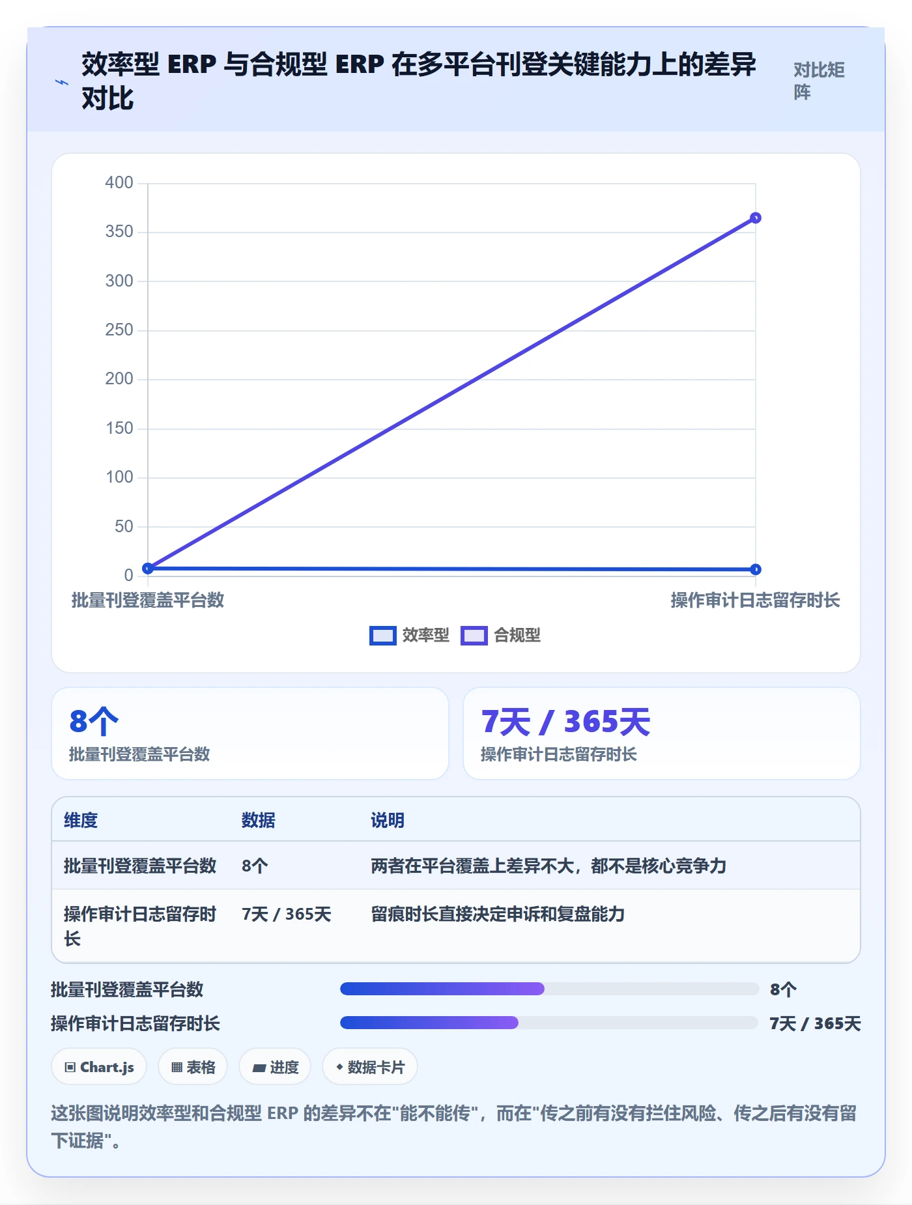
Task: Open the large 7天 / 365天 stat card
Action: pyautogui.click(x=662, y=733)
